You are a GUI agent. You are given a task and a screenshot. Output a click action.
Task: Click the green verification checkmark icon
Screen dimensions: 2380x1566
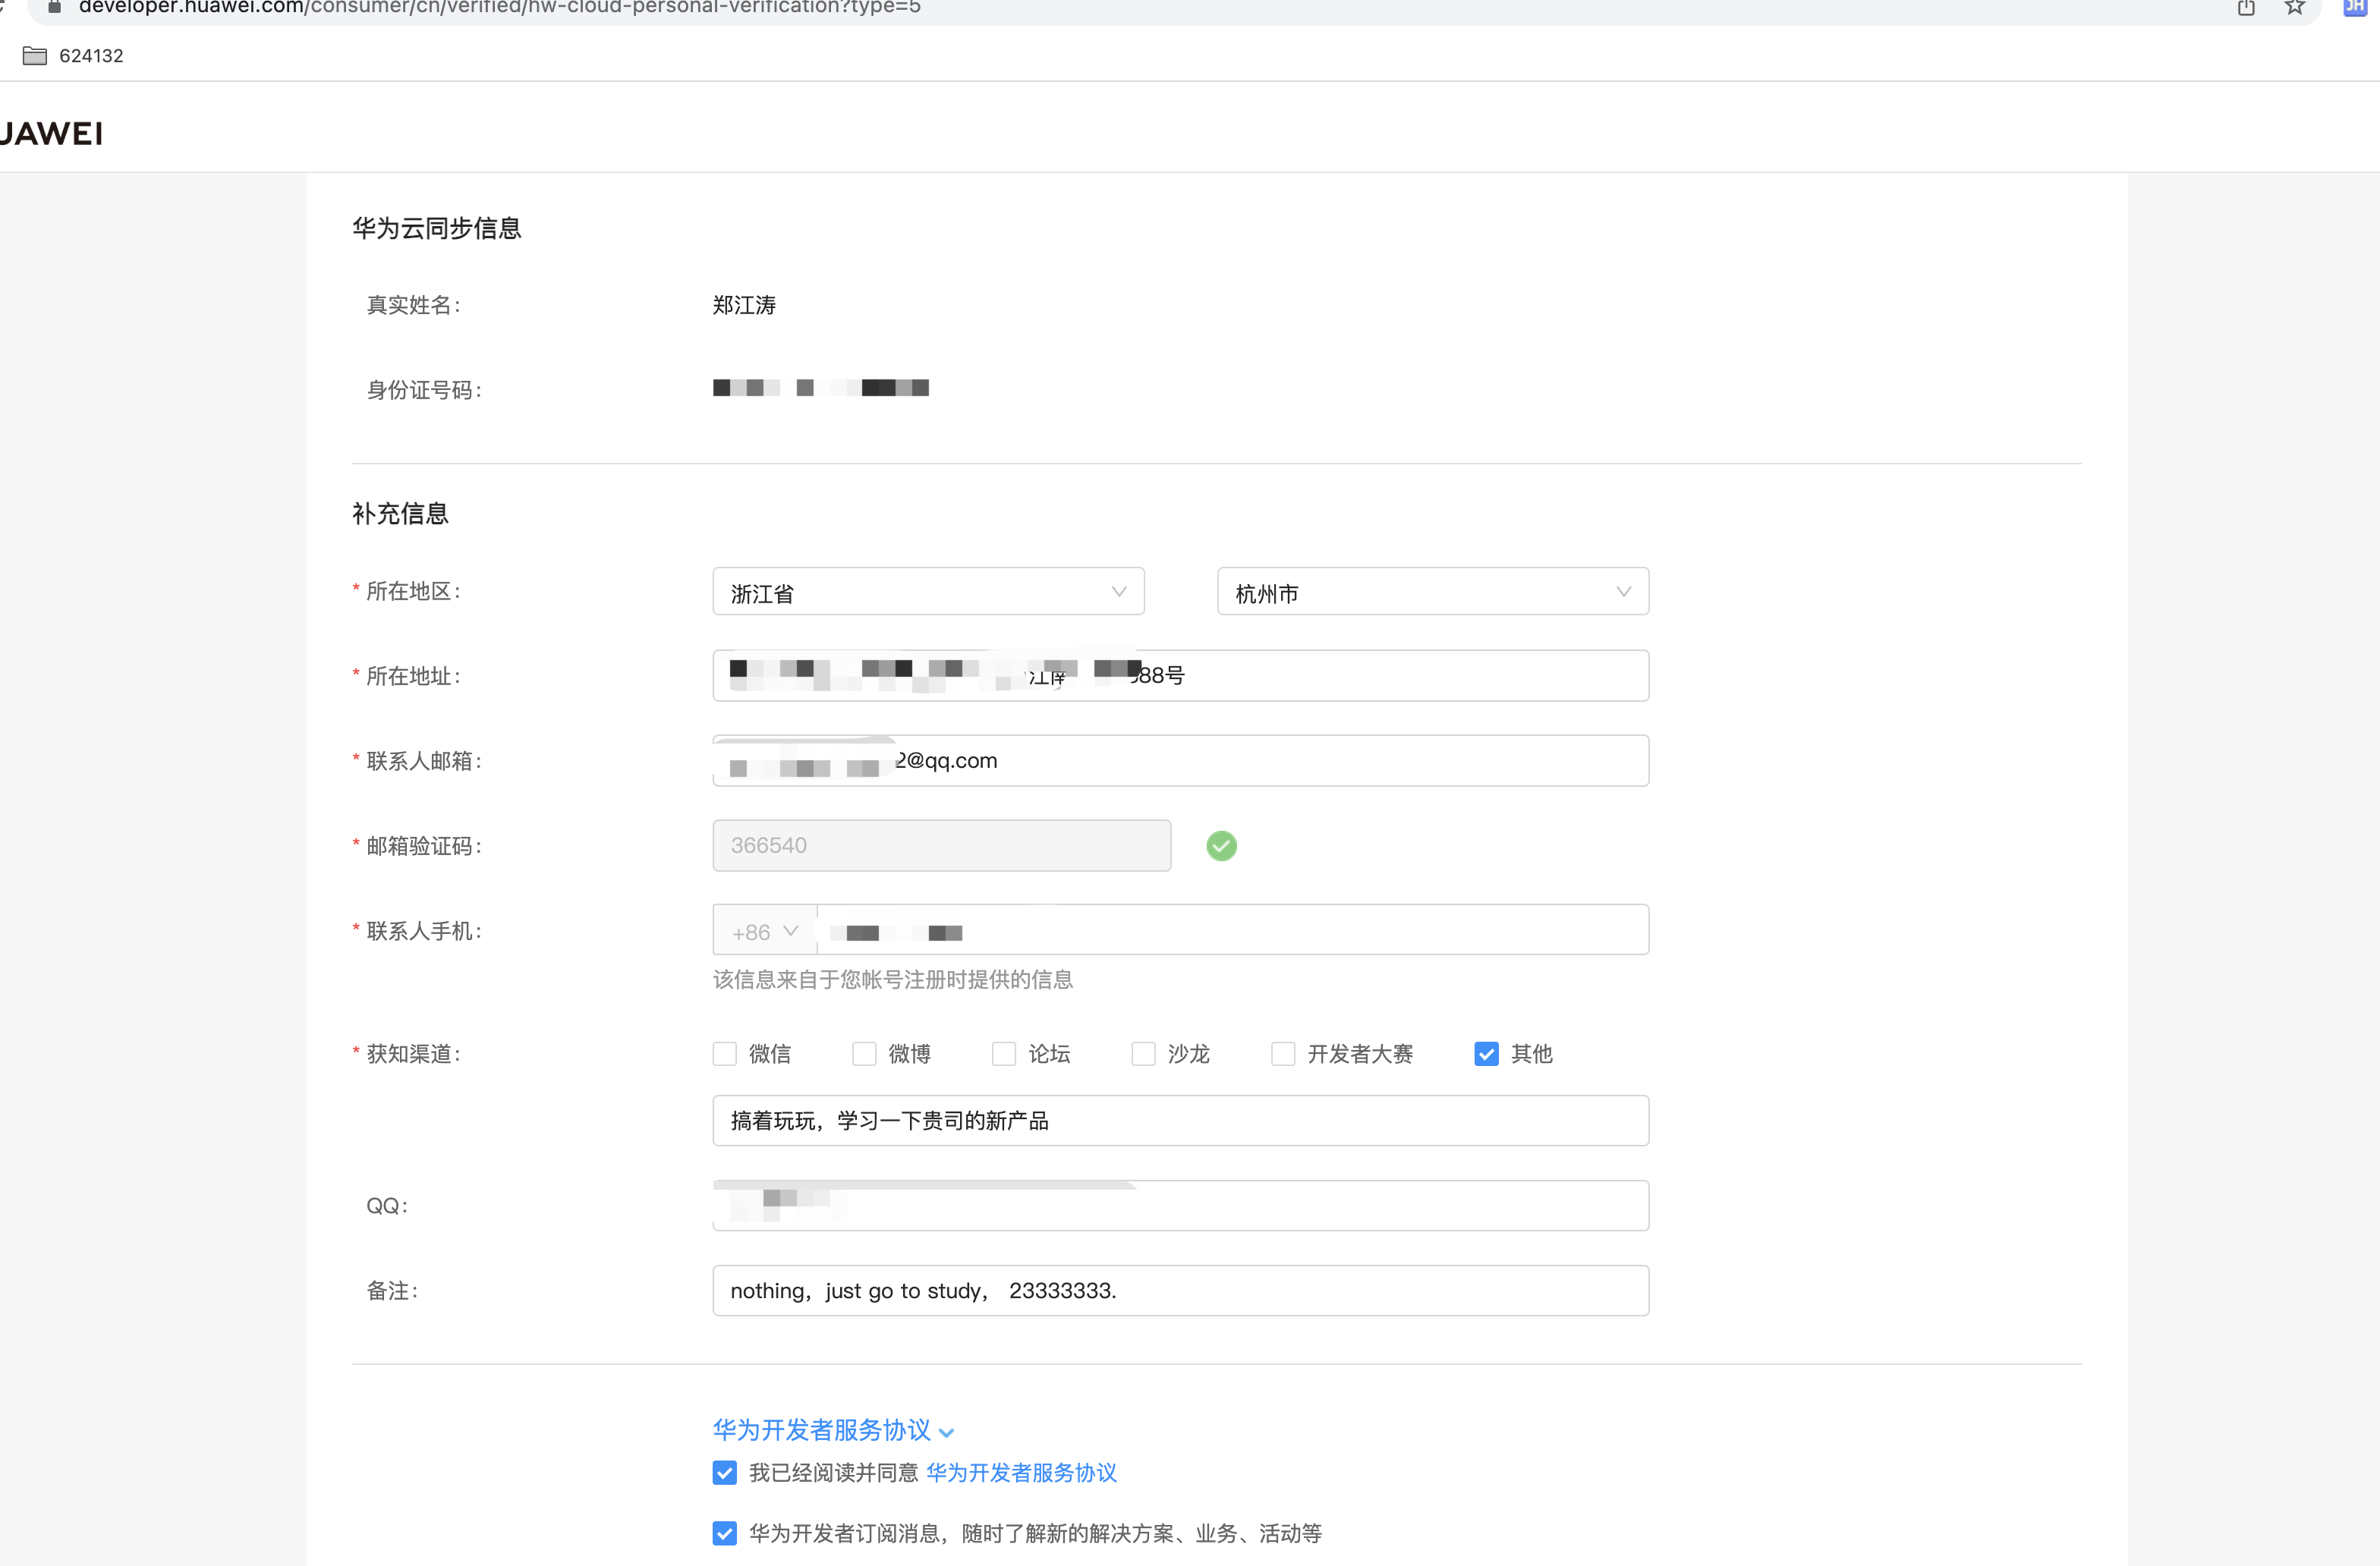1221,846
